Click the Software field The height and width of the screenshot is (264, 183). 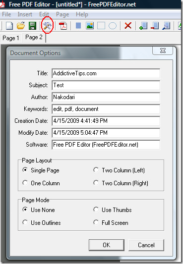[106, 145]
